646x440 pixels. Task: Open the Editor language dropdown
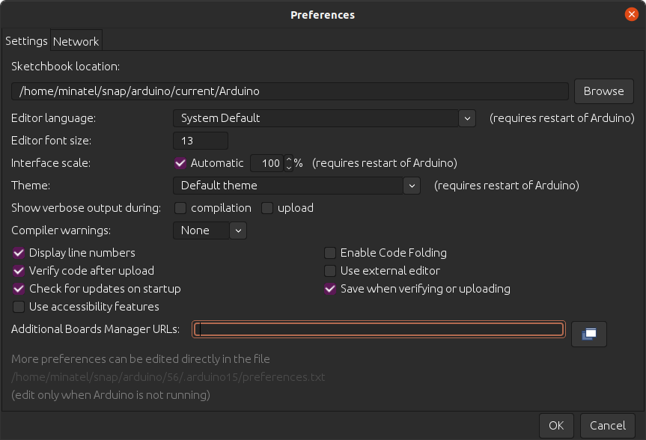point(466,117)
